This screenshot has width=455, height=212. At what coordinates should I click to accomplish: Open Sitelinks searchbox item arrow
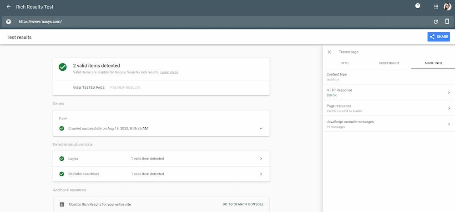(x=261, y=174)
